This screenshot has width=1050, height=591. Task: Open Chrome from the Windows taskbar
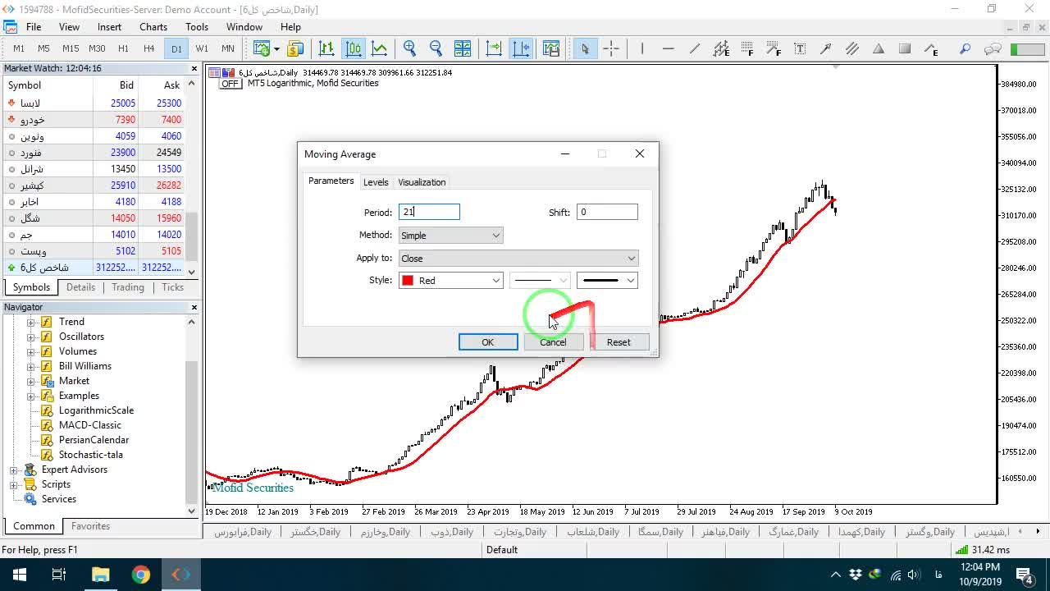pos(140,575)
